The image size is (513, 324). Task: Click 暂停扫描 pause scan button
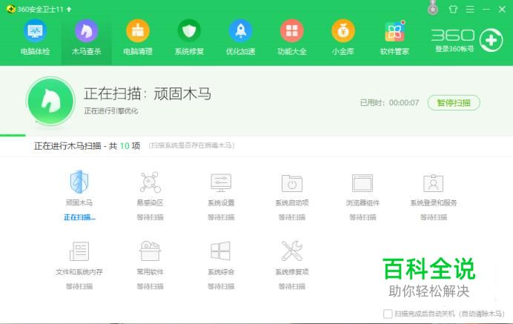(454, 103)
